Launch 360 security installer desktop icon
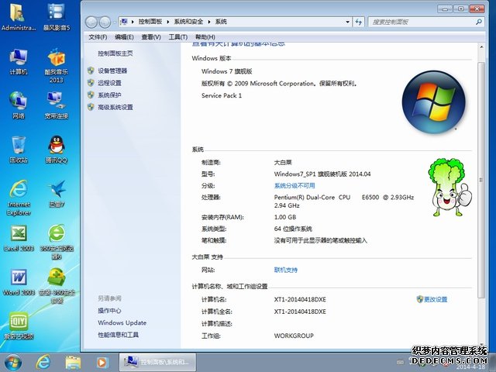The image size is (496, 372). click(57, 286)
